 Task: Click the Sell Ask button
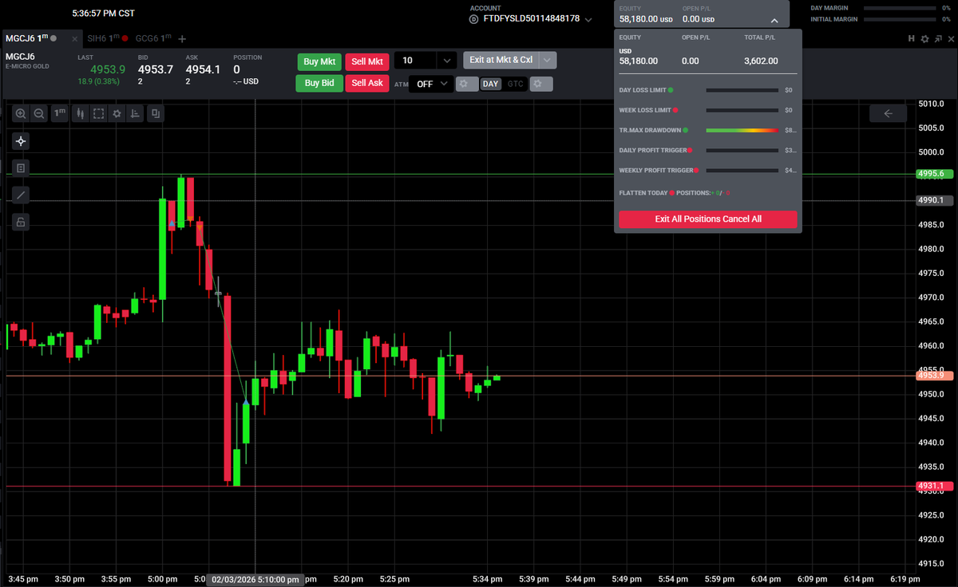(367, 83)
